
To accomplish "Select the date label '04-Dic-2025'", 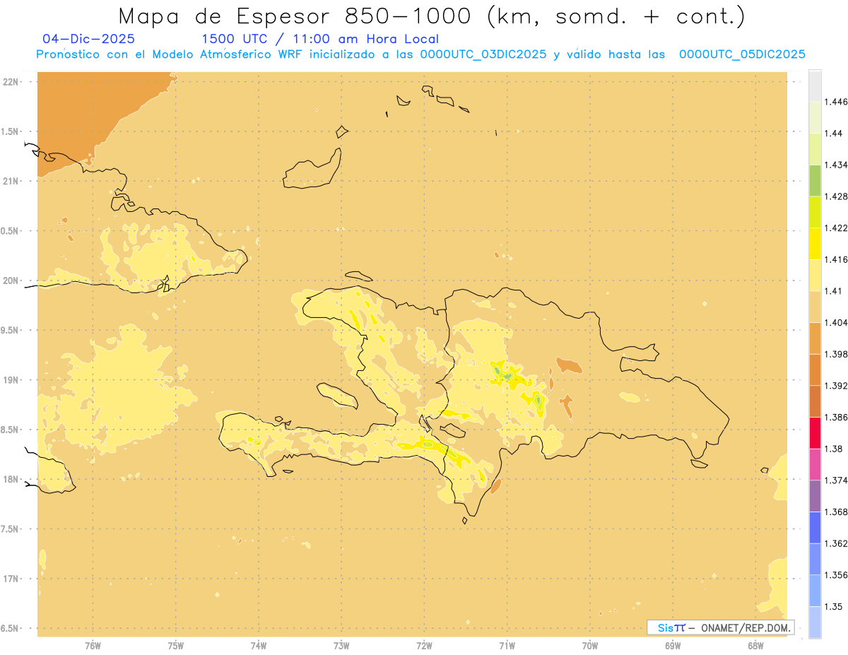I will (x=88, y=39).
